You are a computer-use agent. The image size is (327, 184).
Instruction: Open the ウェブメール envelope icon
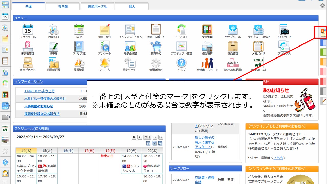click(x=233, y=30)
